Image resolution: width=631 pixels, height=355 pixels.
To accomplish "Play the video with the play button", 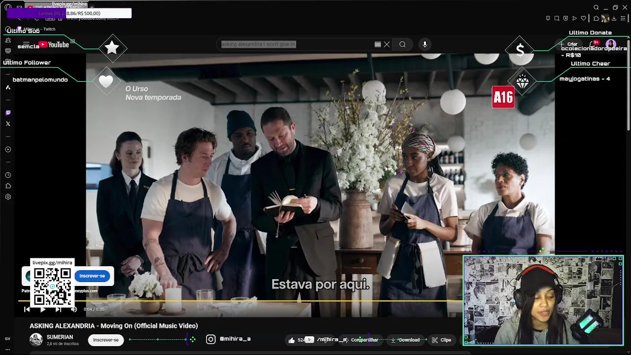I will point(42,309).
